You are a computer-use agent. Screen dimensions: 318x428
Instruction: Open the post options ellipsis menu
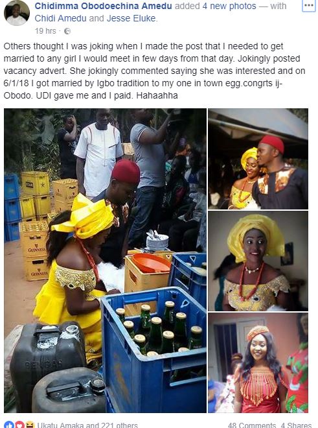309,5
